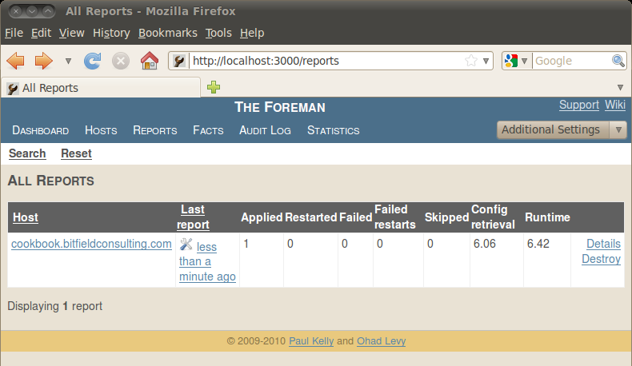Click the Forward navigation arrow
The width and height of the screenshot is (632, 366).
tap(42, 61)
